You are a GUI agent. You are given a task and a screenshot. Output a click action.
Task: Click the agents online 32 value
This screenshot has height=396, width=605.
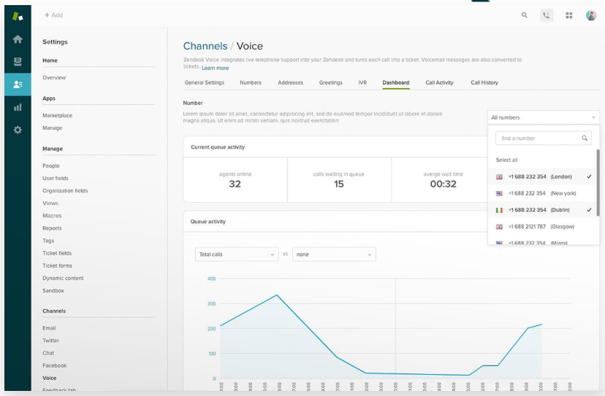[x=235, y=184]
